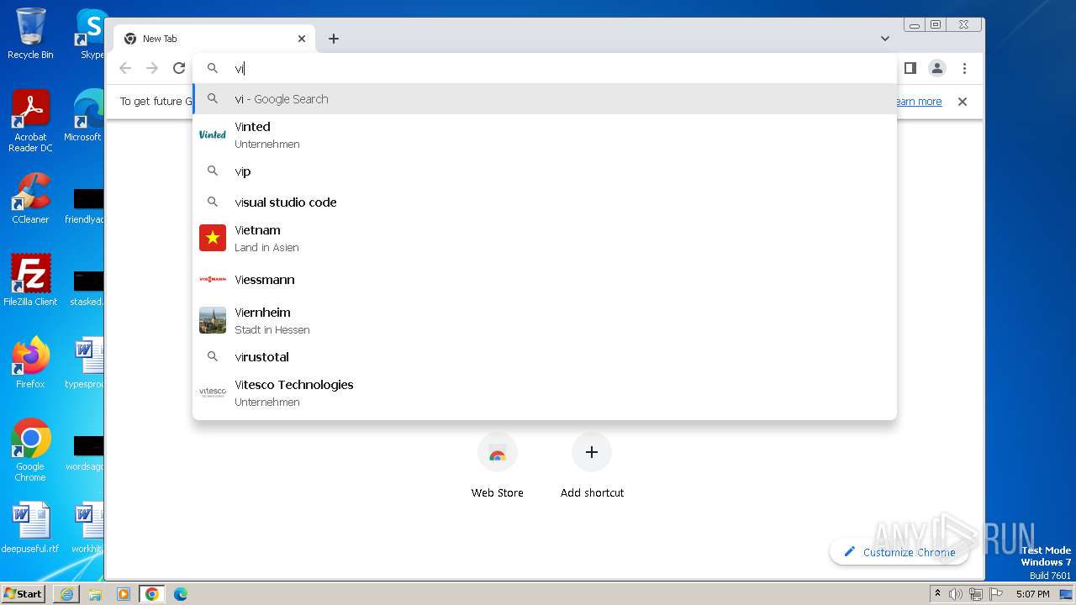Select the New Tab tab
The height and width of the screenshot is (605, 1076).
(214, 39)
